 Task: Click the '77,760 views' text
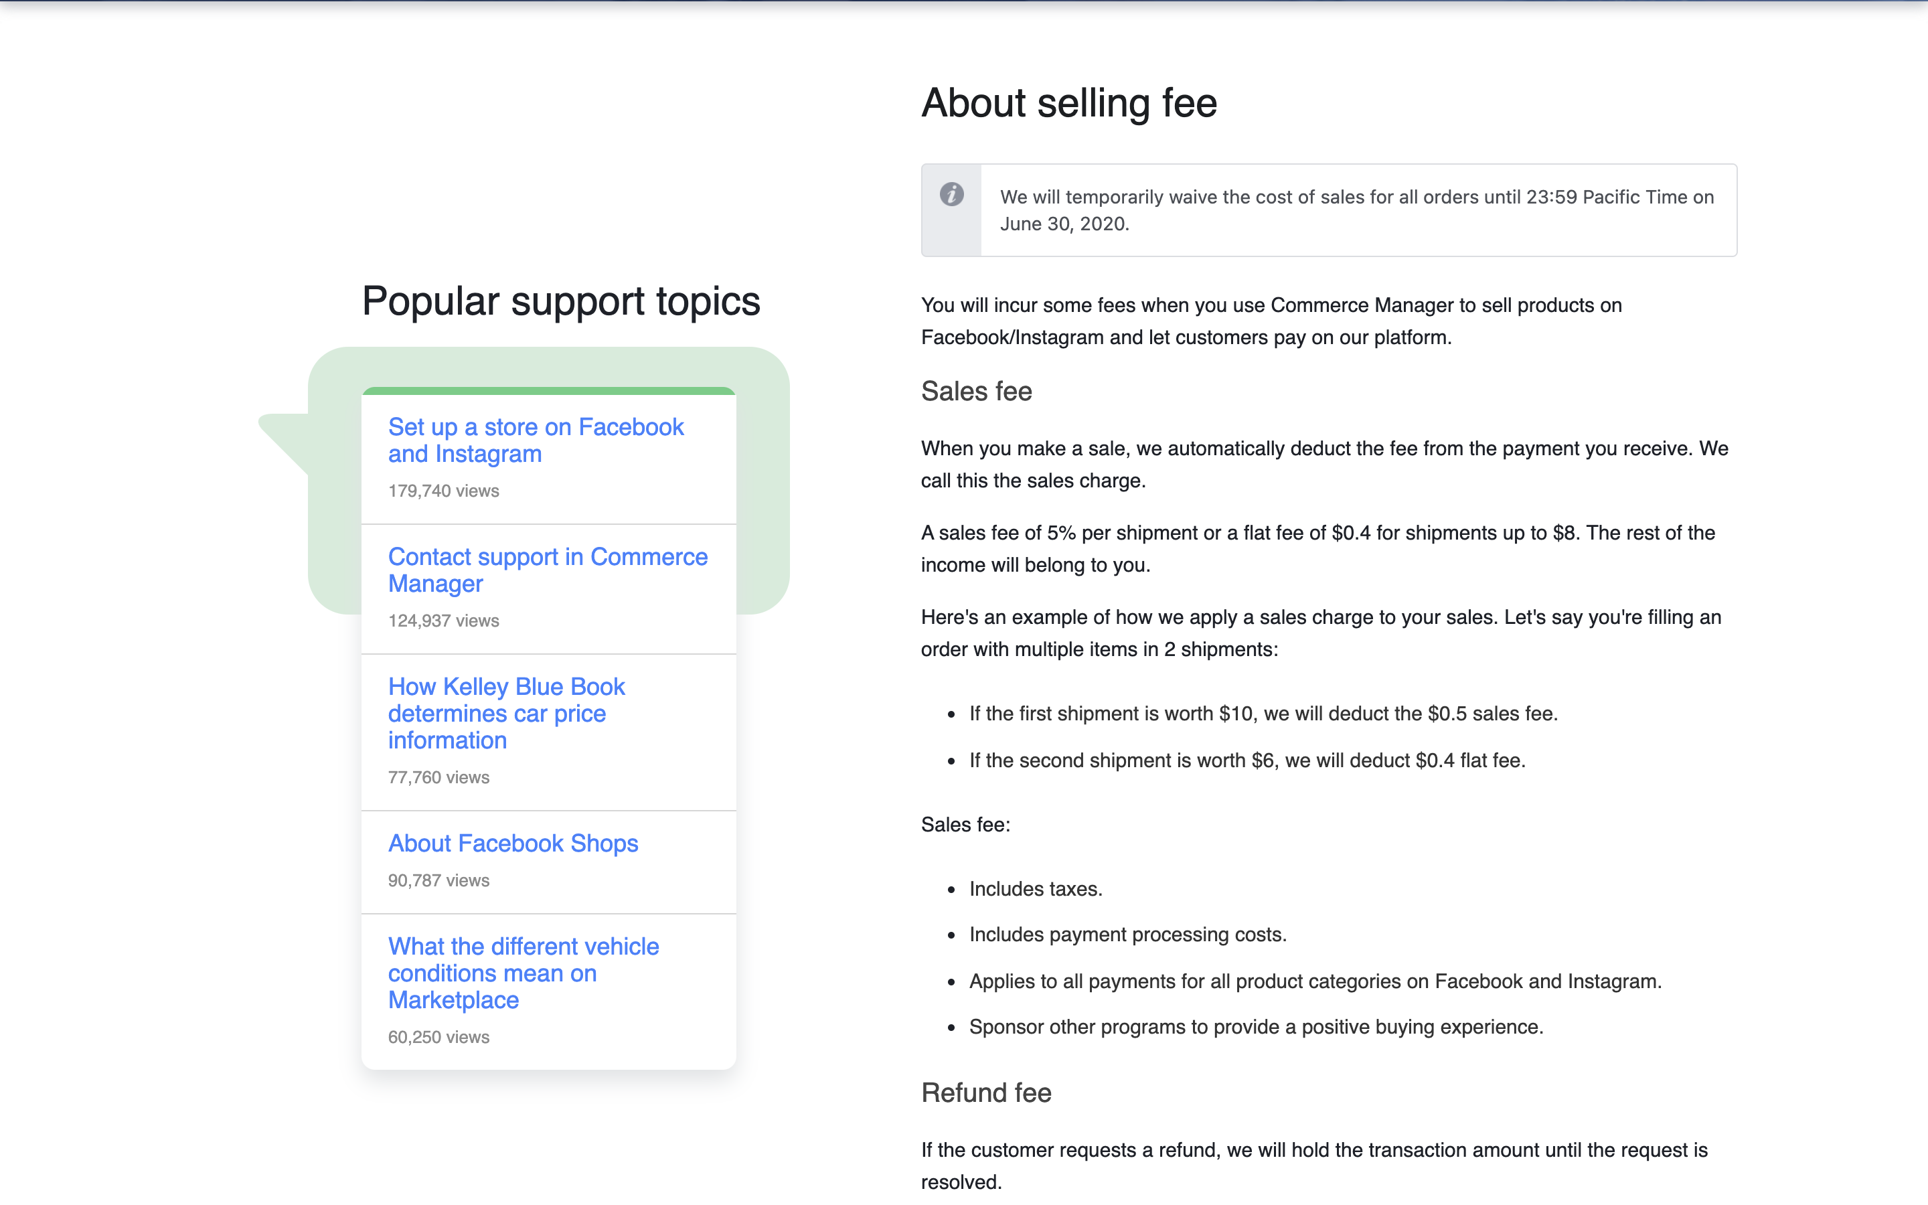439,777
